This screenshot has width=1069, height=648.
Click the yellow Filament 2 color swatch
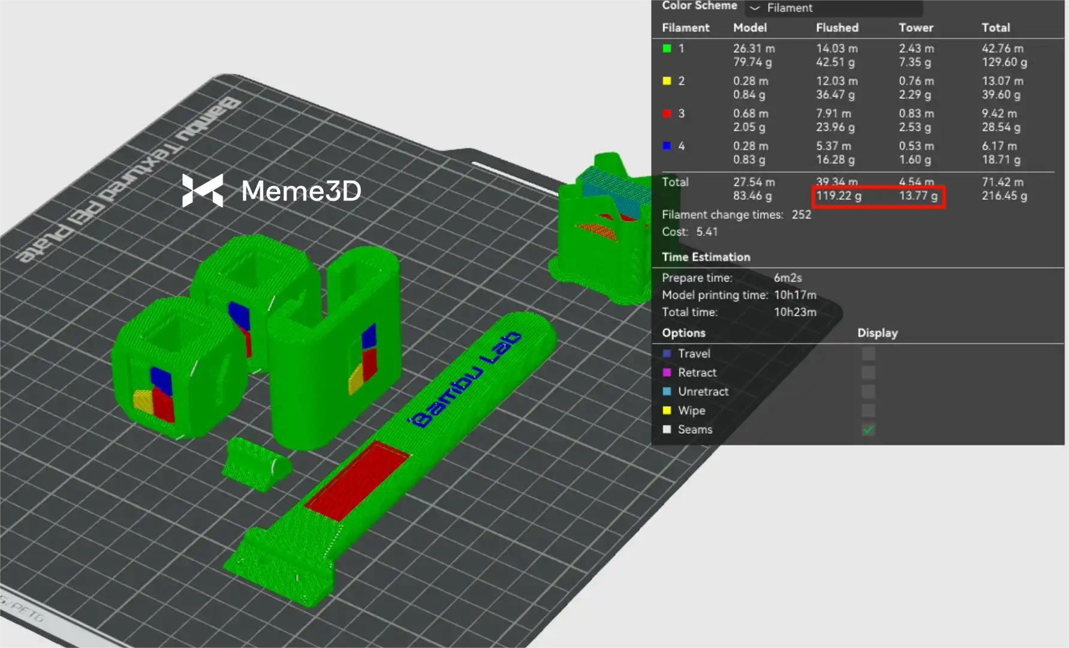click(x=667, y=81)
